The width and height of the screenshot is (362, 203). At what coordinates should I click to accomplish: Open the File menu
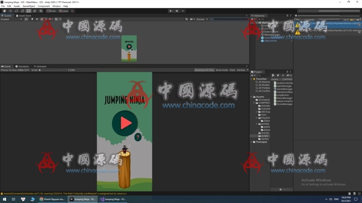coord(3,6)
